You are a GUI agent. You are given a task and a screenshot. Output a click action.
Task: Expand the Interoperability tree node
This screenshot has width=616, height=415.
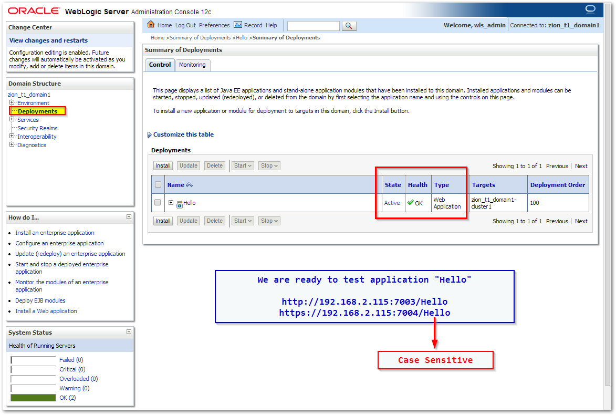(12, 137)
